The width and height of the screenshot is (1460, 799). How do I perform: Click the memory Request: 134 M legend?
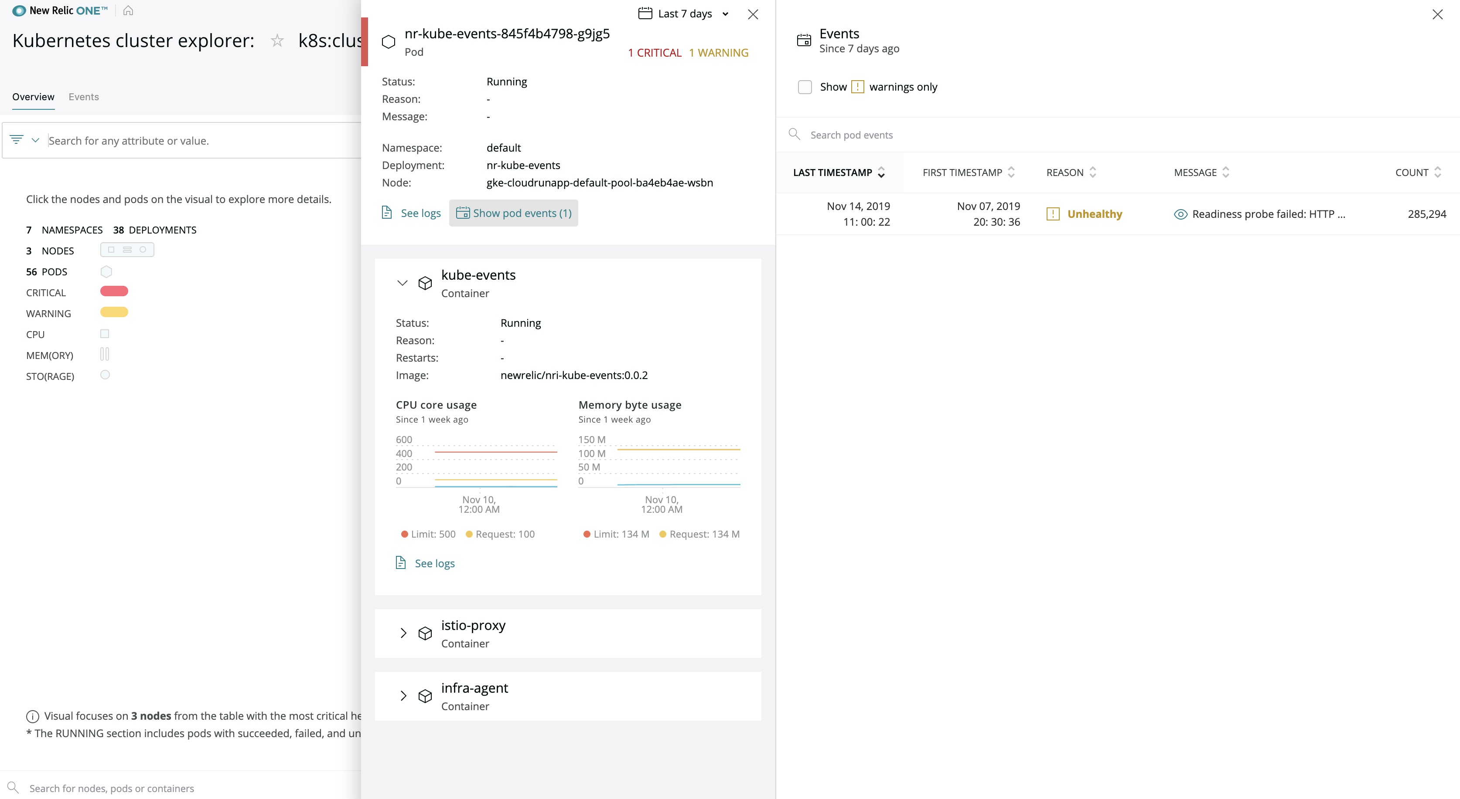(699, 534)
